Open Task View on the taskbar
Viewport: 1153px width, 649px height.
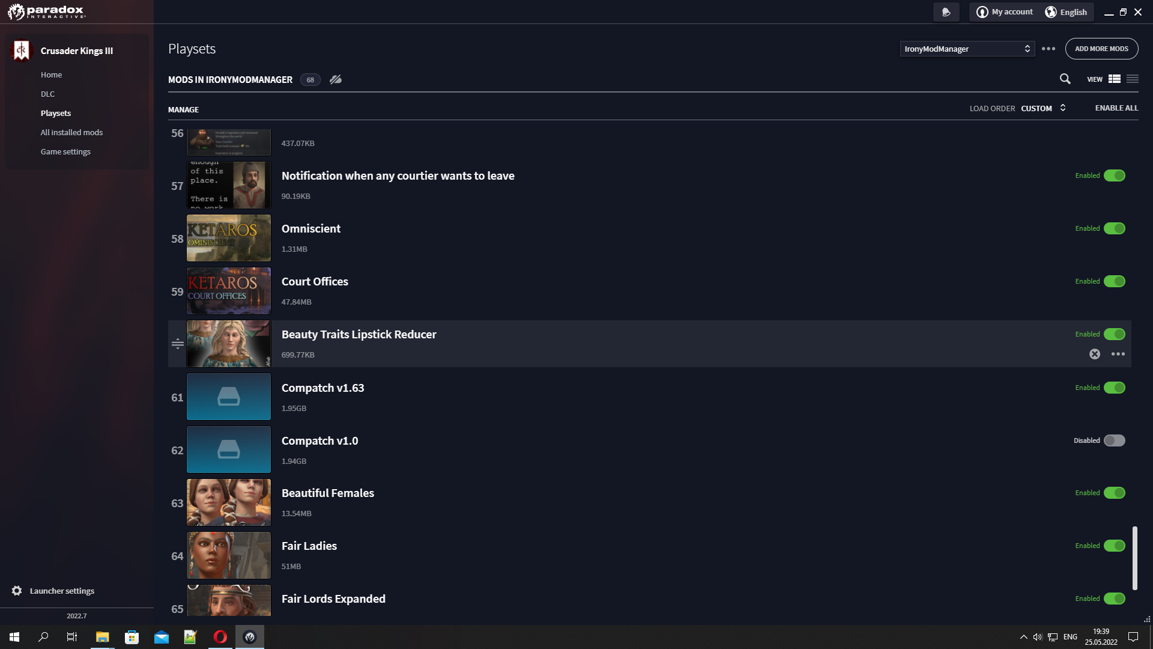tap(72, 637)
